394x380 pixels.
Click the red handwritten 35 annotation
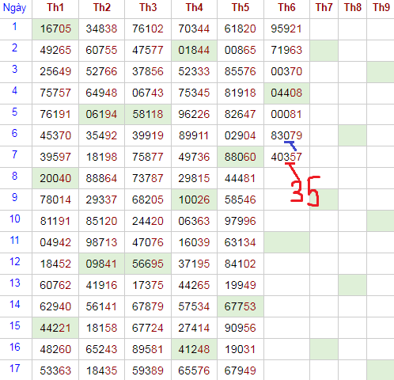pyautogui.click(x=305, y=191)
